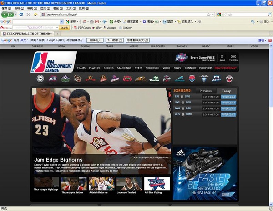This screenshot has width=273, height=211.
Task: Open the pdfforge Options dropdown
Action: [126, 28]
